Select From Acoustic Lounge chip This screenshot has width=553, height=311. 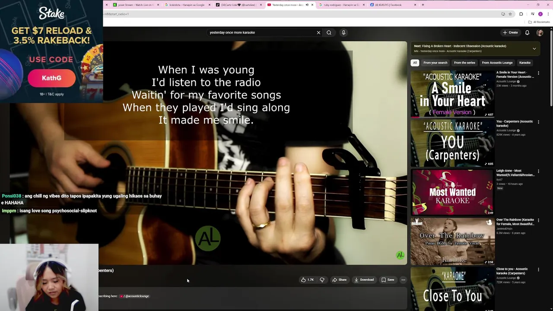click(x=497, y=63)
